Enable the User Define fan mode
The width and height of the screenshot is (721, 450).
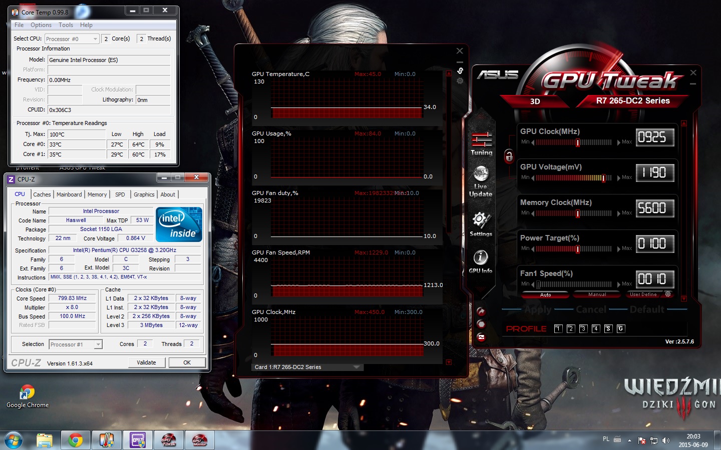click(643, 294)
